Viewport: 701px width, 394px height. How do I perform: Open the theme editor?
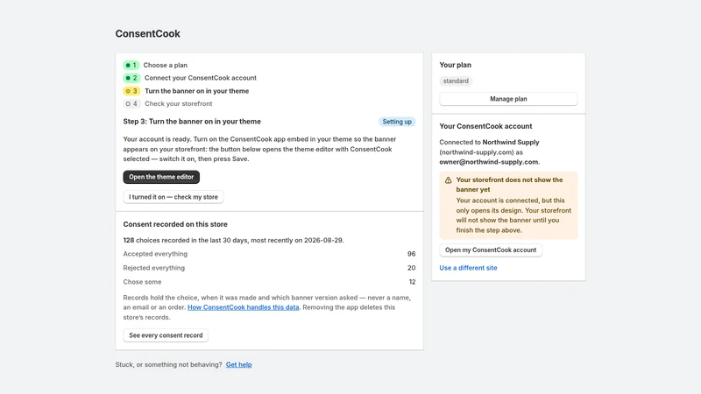pos(161,177)
